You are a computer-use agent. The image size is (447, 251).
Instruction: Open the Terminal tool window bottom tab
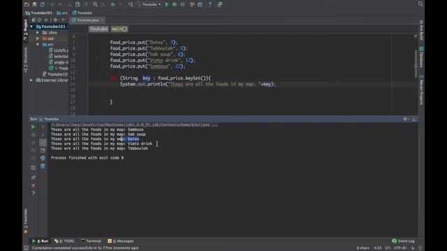pos(91,241)
